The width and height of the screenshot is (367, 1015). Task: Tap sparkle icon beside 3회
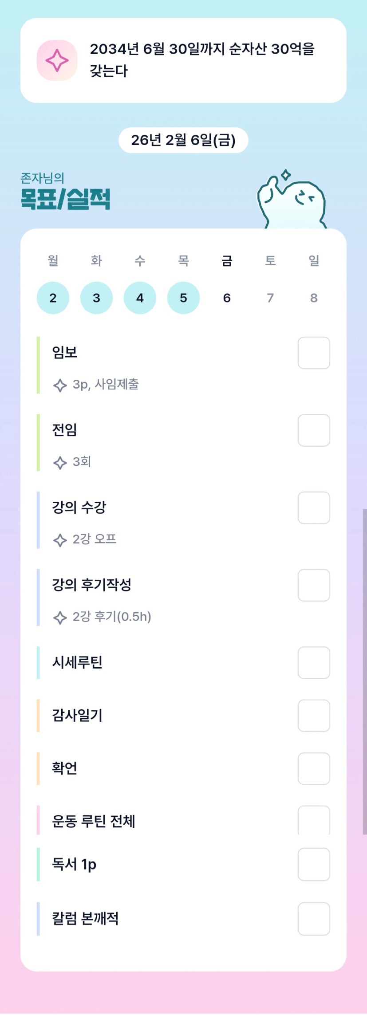coord(60,463)
